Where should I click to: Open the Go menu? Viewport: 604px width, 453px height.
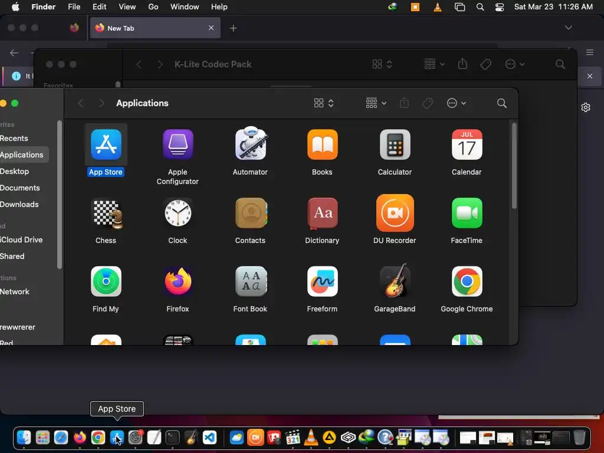pyautogui.click(x=153, y=7)
